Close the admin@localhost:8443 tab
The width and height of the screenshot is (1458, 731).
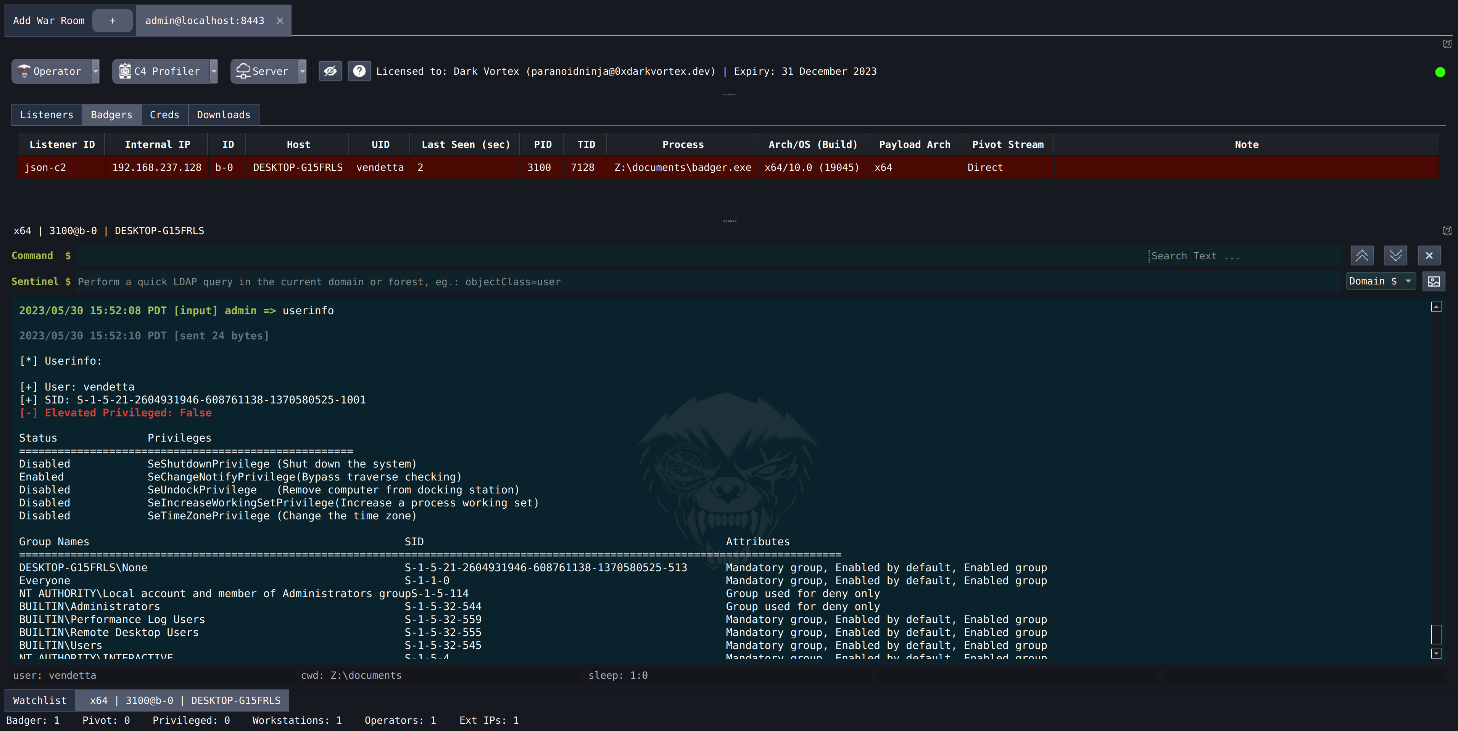tap(280, 21)
